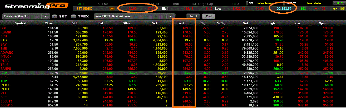Click the Symbol column header
The height and width of the screenshot is (108, 346).
coord(20,23)
